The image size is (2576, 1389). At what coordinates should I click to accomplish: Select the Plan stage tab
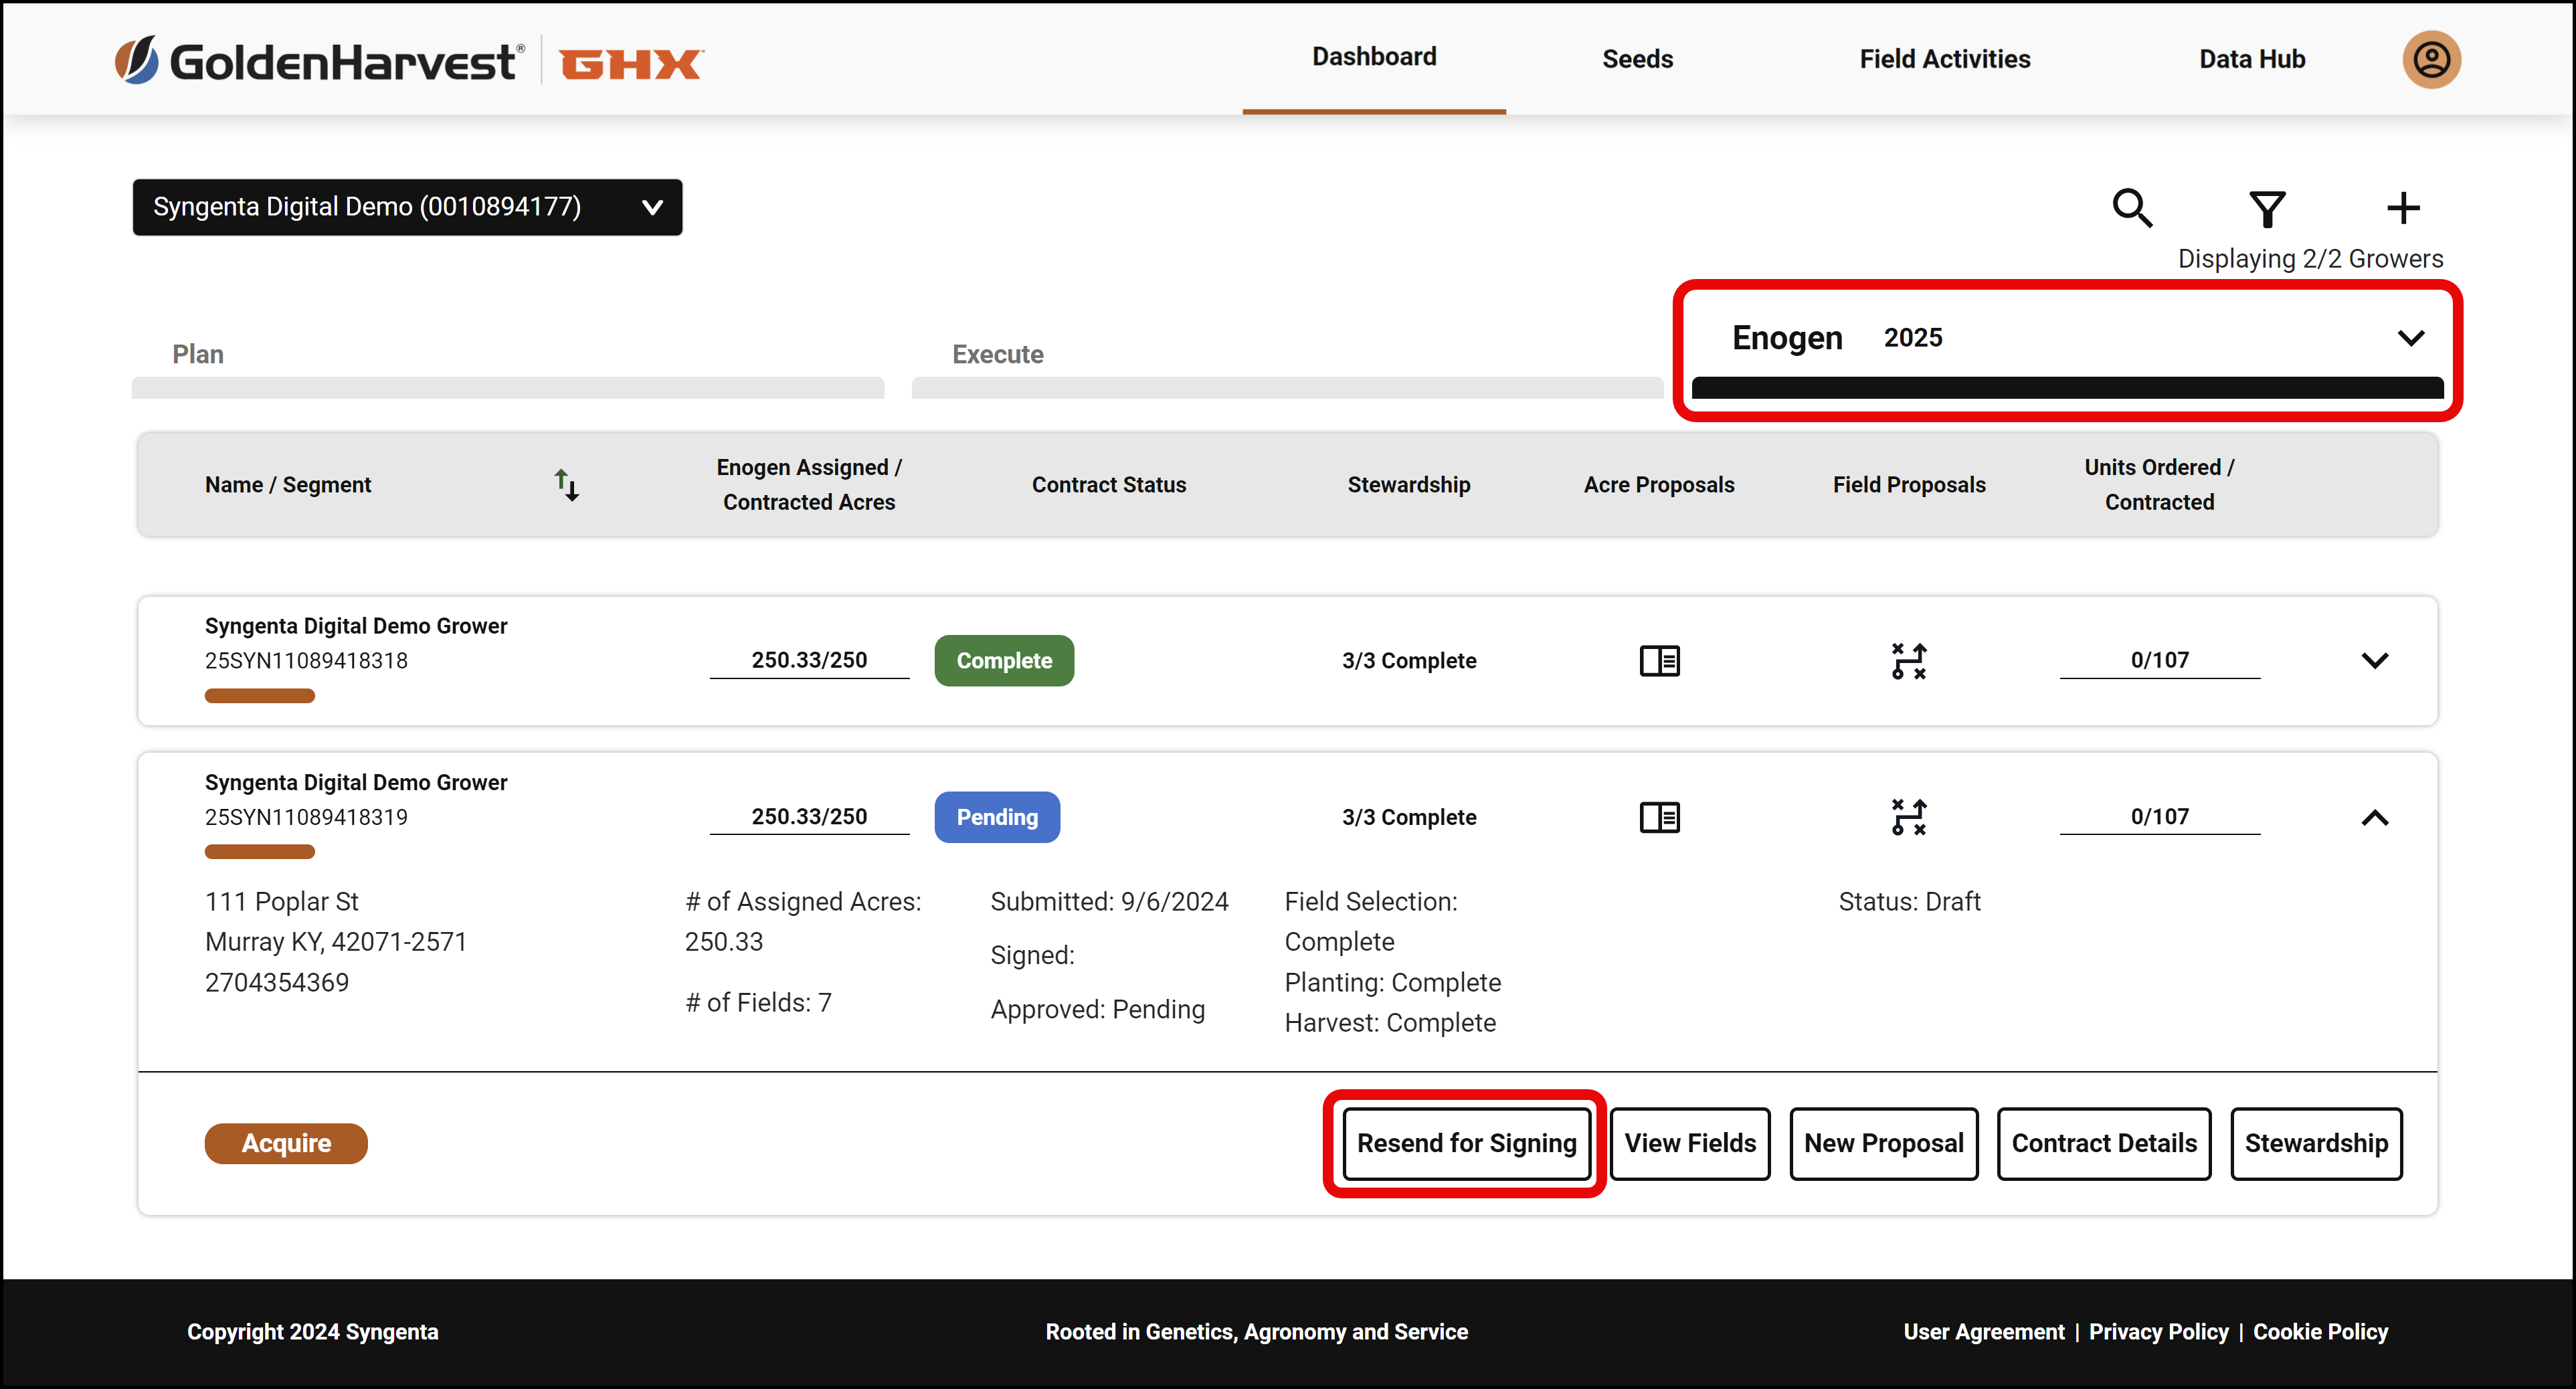tap(197, 354)
